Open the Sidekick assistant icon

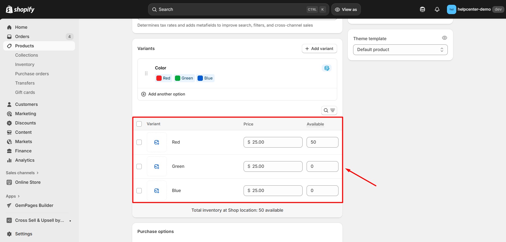click(x=422, y=9)
